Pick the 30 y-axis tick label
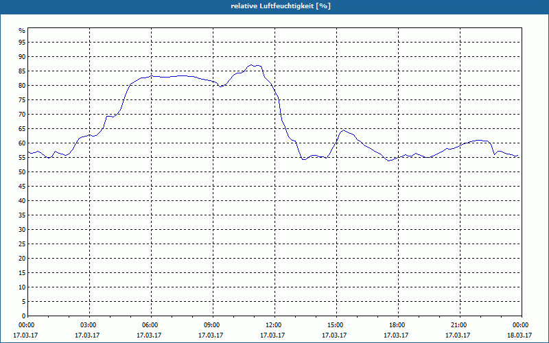 coord(22,230)
